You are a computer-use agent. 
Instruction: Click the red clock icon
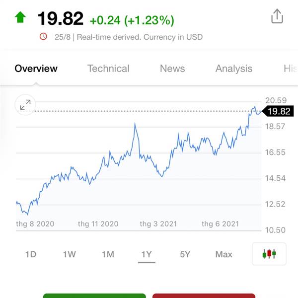click(x=43, y=36)
